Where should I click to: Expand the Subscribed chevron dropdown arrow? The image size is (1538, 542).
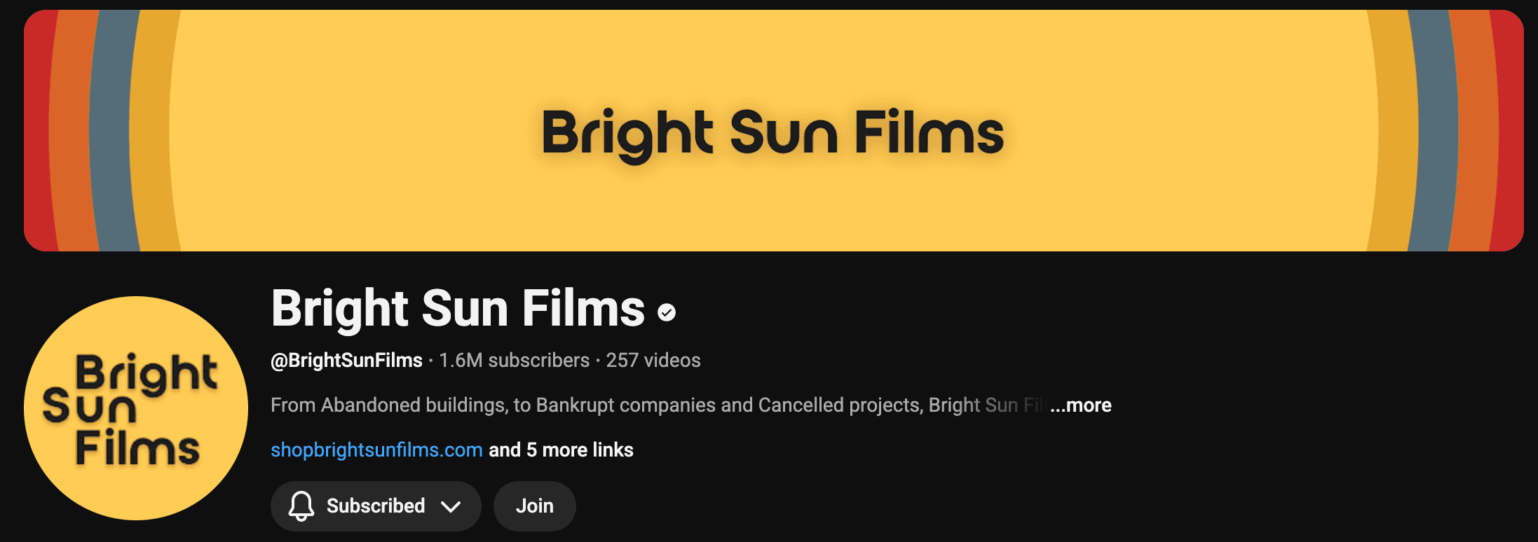click(451, 506)
